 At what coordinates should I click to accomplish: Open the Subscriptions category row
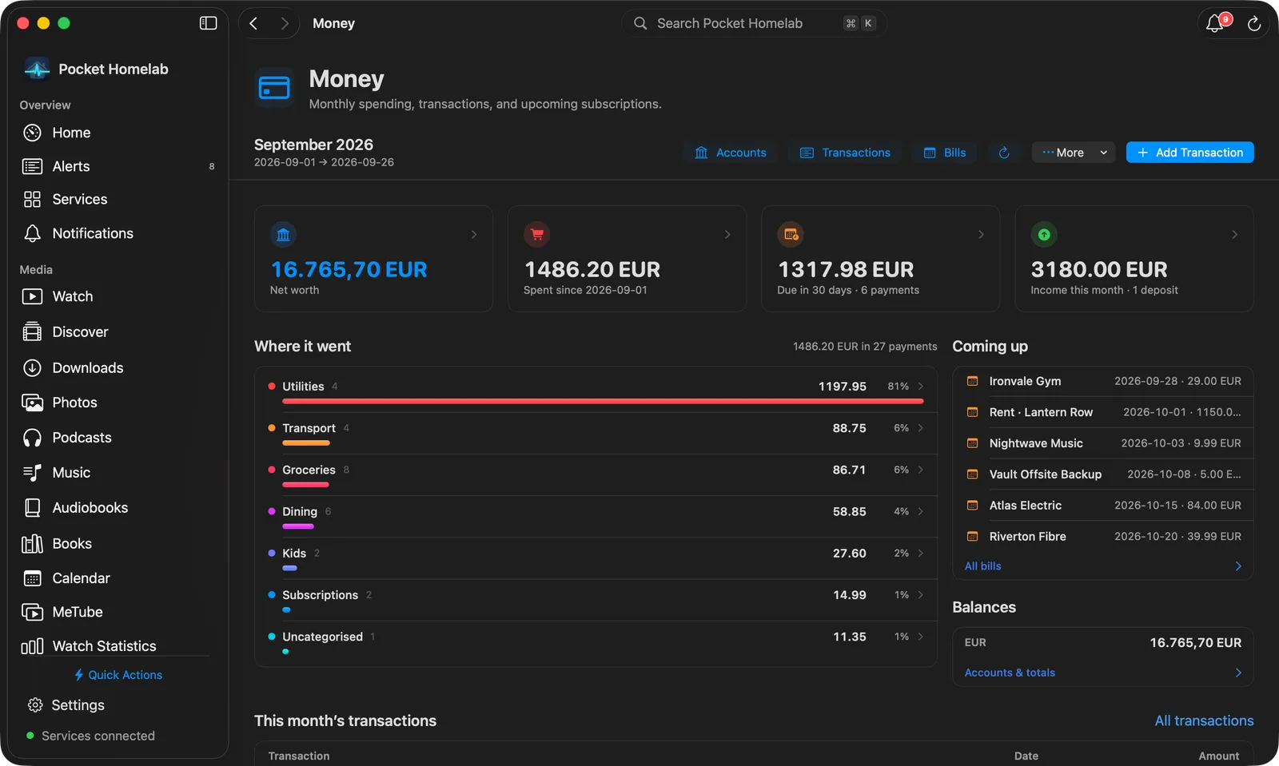(x=596, y=600)
